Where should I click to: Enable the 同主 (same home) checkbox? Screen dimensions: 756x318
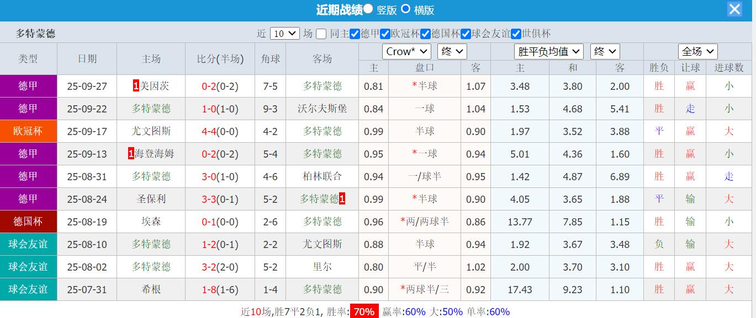[322, 34]
